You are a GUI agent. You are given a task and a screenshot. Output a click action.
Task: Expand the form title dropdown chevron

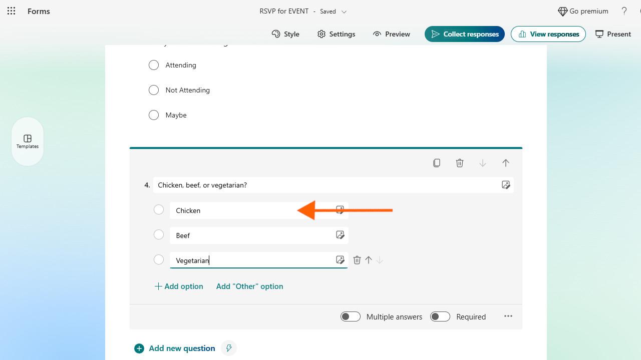pos(344,11)
